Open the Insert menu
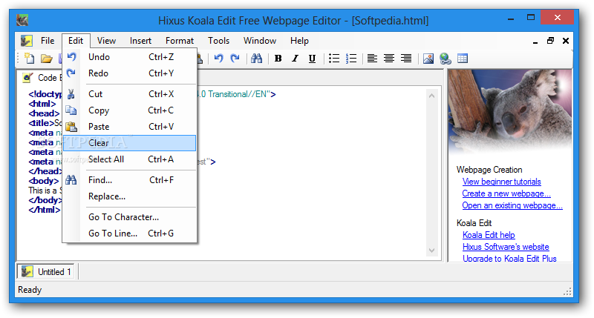Viewport: 594px width, 318px height. (140, 41)
